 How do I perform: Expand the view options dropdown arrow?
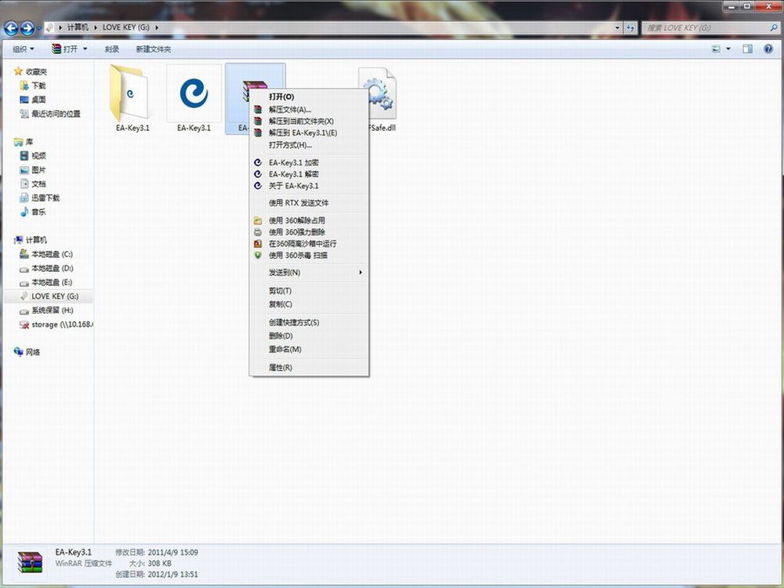coord(728,49)
